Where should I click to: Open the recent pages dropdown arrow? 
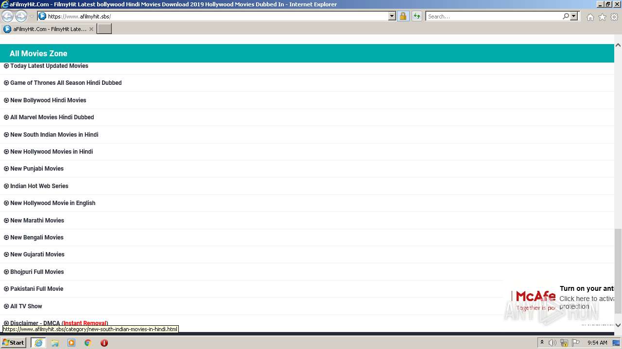point(32,16)
